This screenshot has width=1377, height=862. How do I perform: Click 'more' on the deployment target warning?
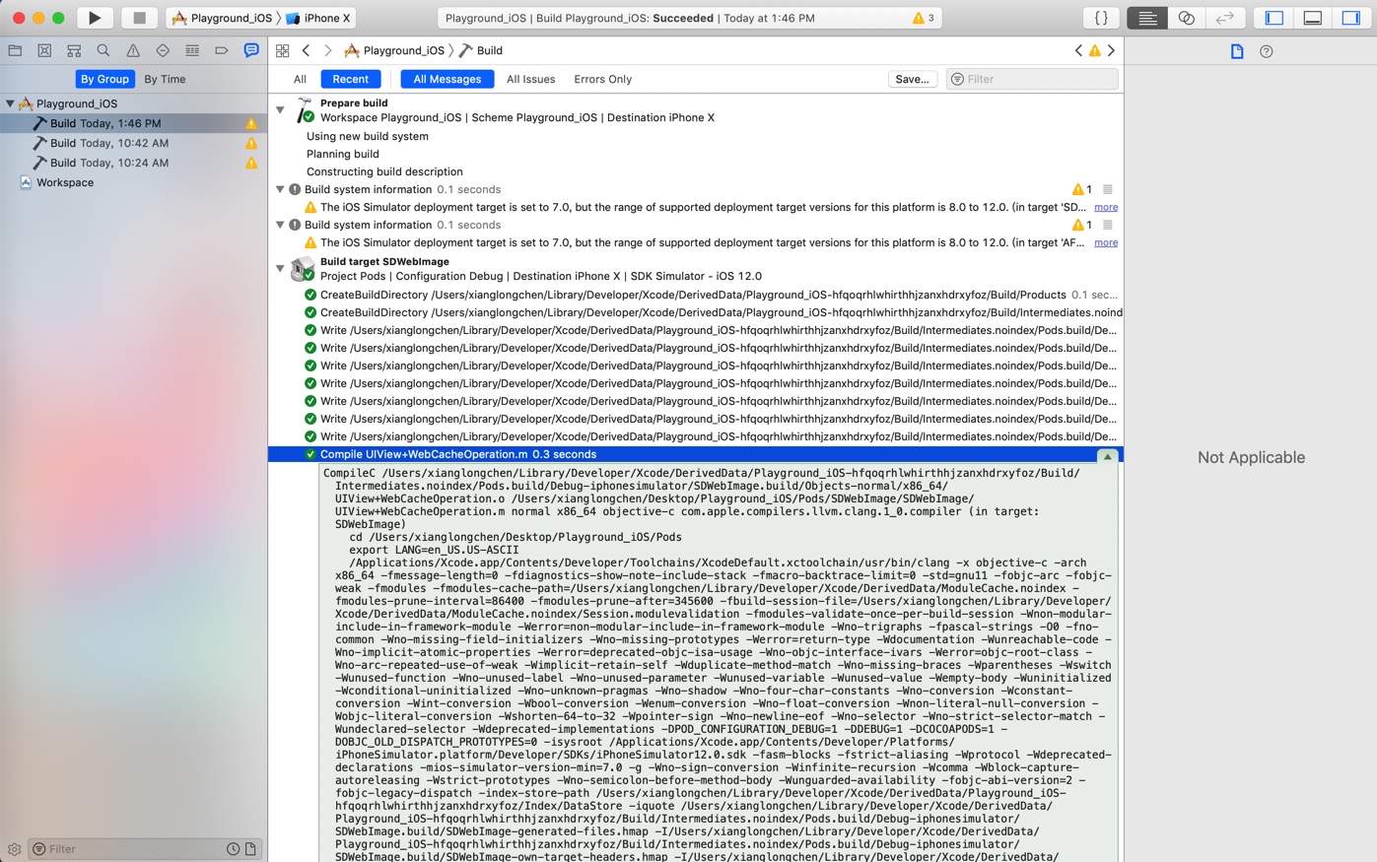pyautogui.click(x=1105, y=207)
